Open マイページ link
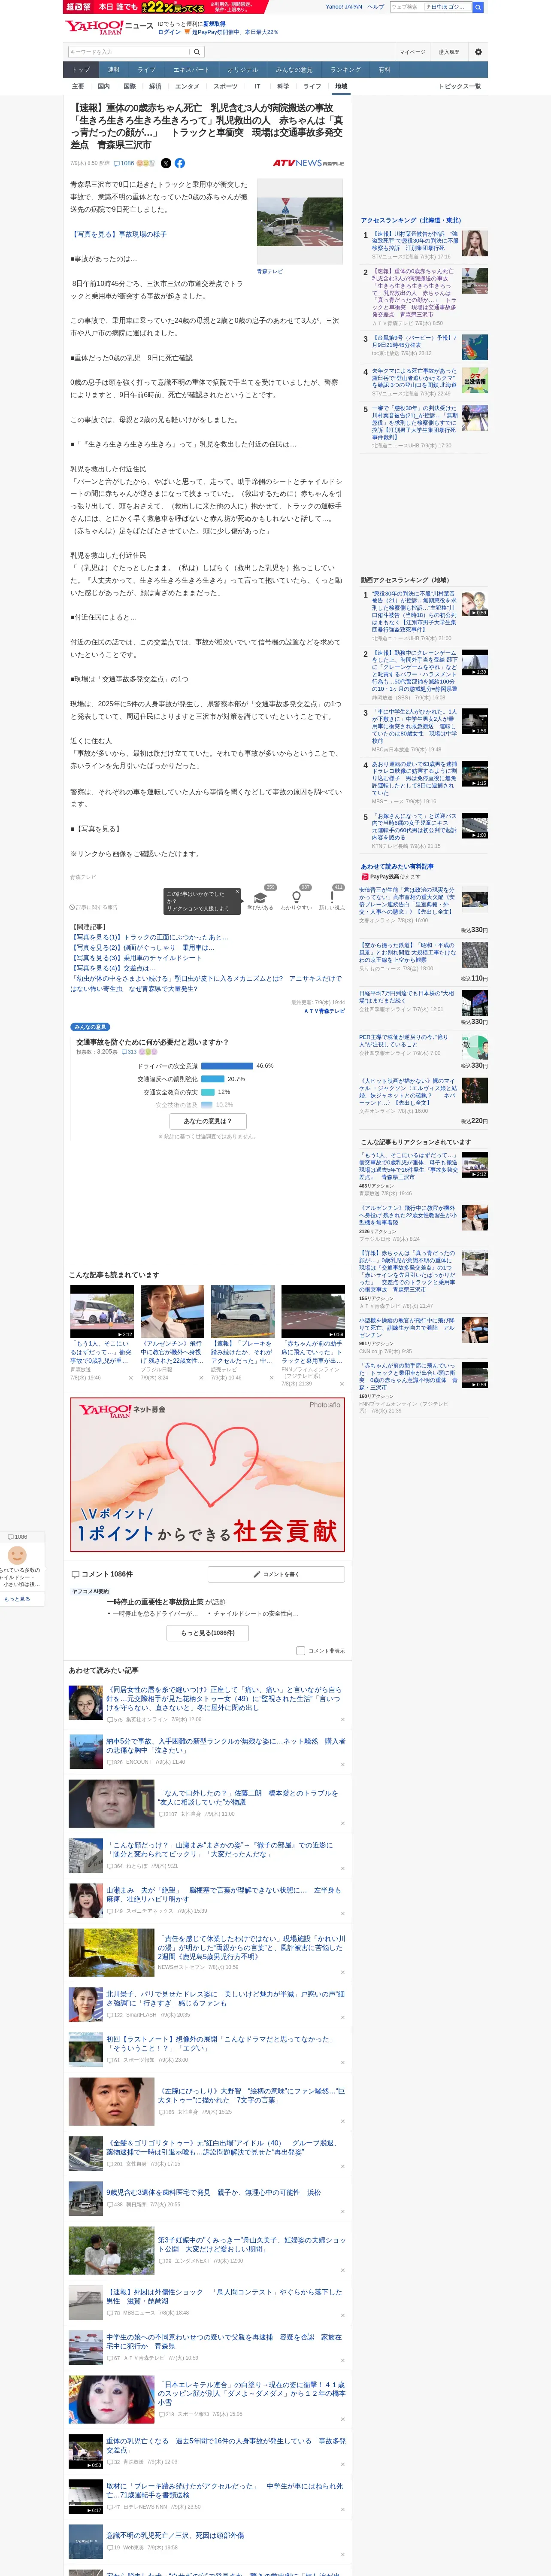This screenshot has height=2576, width=551. click(x=412, y=52)
